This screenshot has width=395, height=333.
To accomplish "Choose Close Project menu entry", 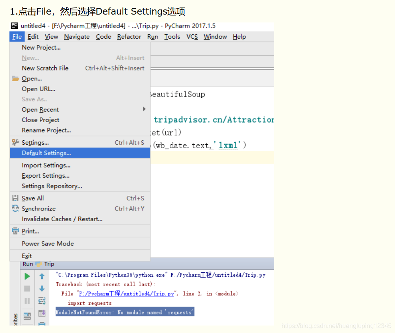I will 80,120.
